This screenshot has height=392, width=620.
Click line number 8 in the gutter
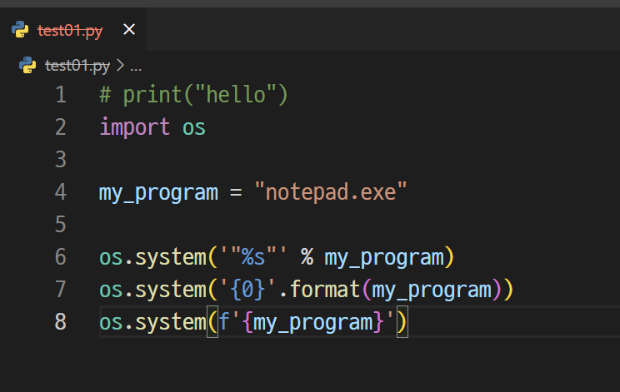tap(61, 322)
